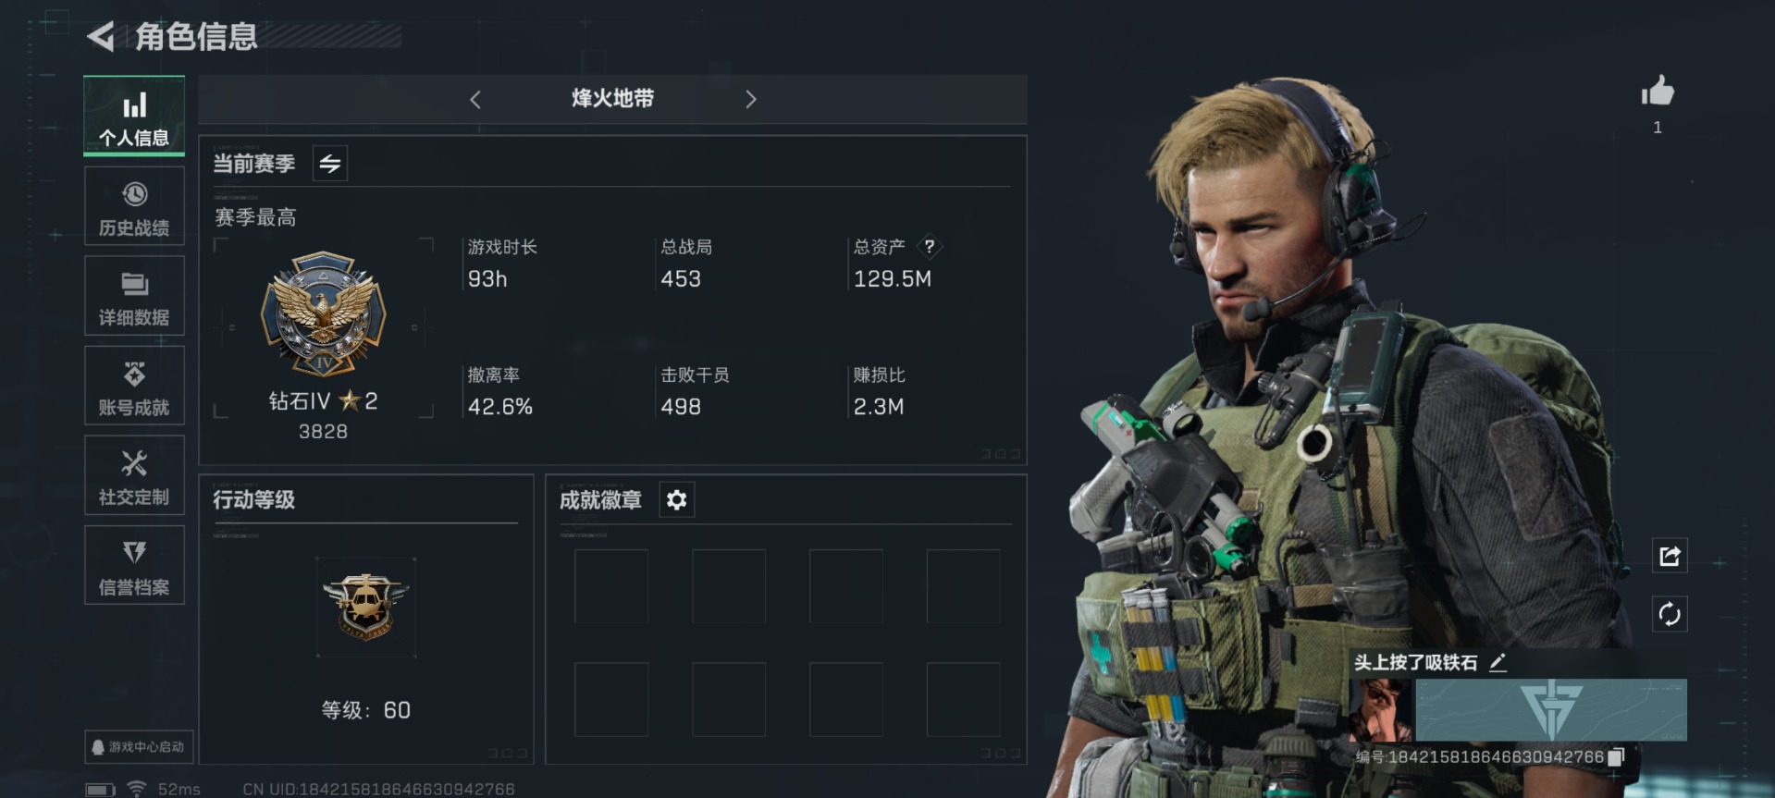
Task: Open the 历史战绩 tab
Action: [134, 206]
